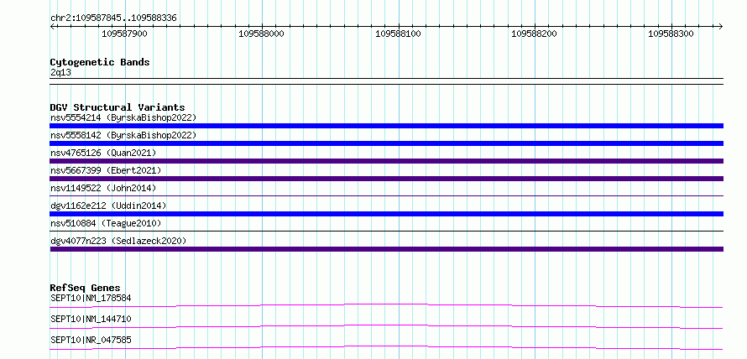This screenshot has width=747, height=359.
Task: Open variant nsv1149522 (John2014) label
Action: pyautogui.click(x=103, y=188)
